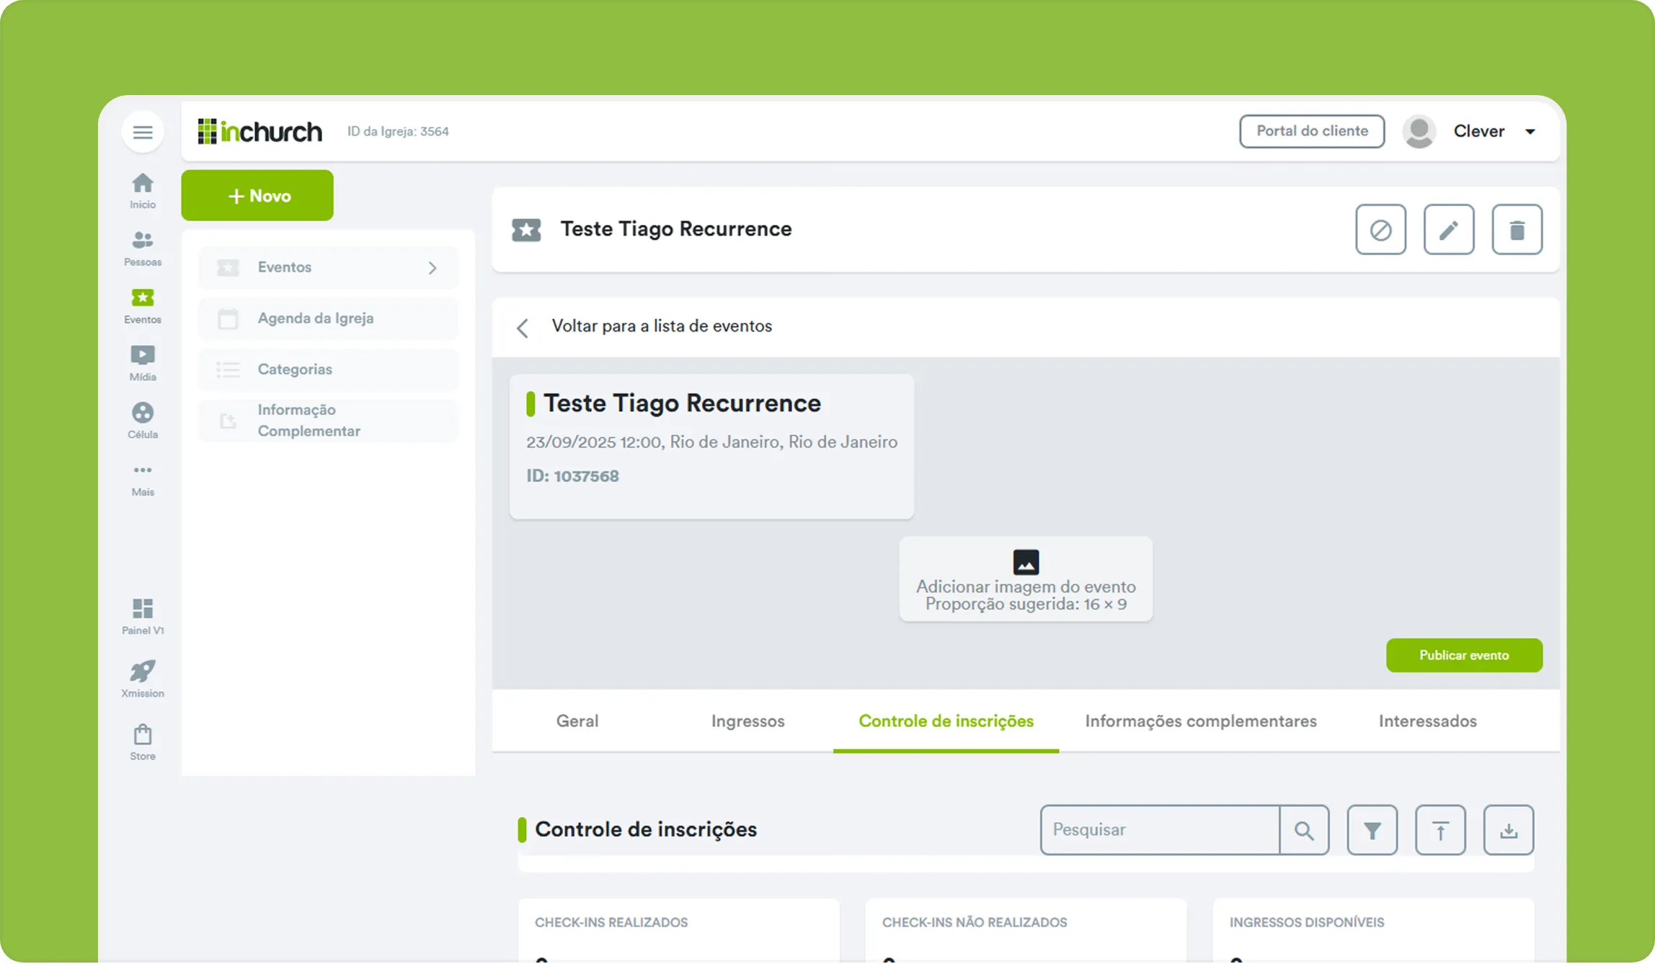This screenshot has width=1655, height=964.
Task: Open Célula section in sidebar
Action: point(143,421)
